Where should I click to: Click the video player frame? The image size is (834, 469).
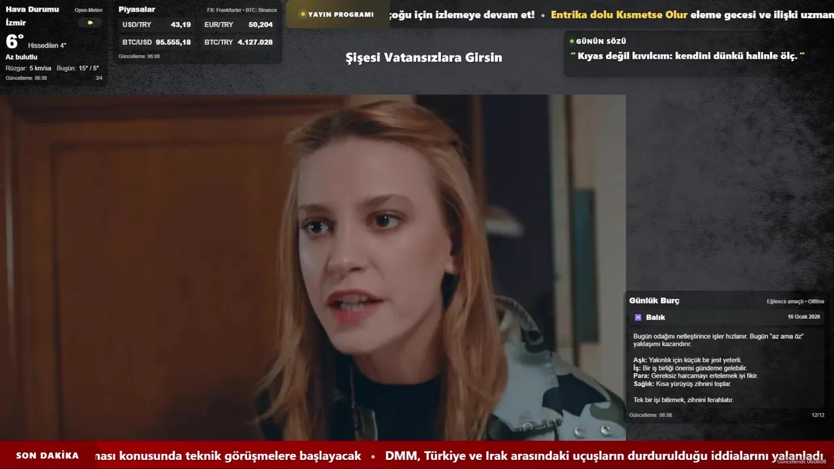pyautogui.click(x=313, y=268)
